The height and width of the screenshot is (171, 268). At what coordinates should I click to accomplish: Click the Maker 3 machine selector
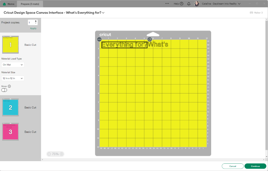tap(256, 13)
